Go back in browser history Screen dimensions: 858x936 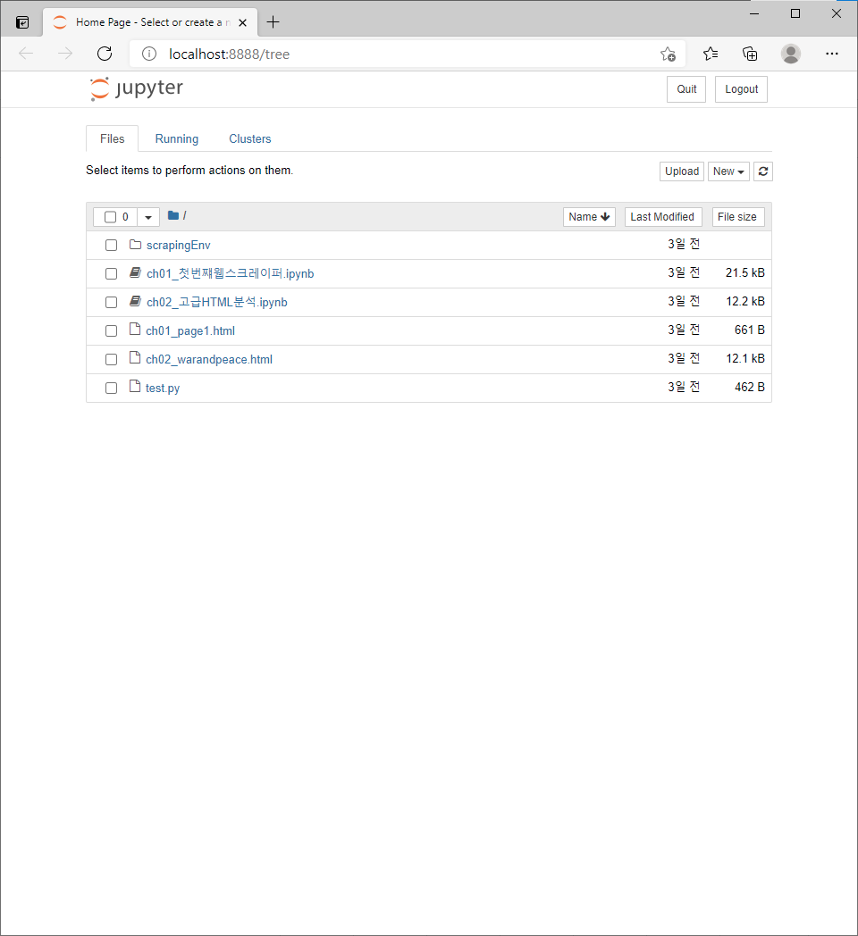click(26, 54)
